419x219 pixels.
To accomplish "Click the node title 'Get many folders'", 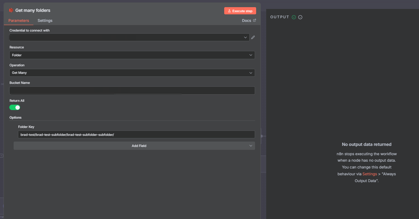I will (33, 10).
